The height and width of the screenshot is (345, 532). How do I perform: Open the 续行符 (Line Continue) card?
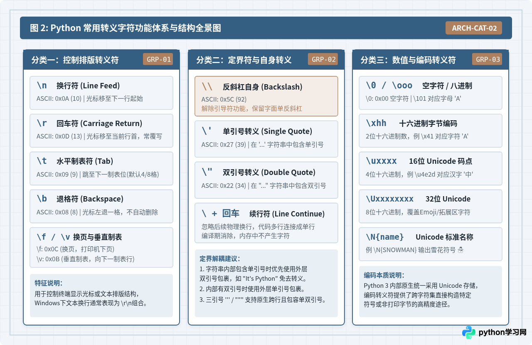pos(266,223)
